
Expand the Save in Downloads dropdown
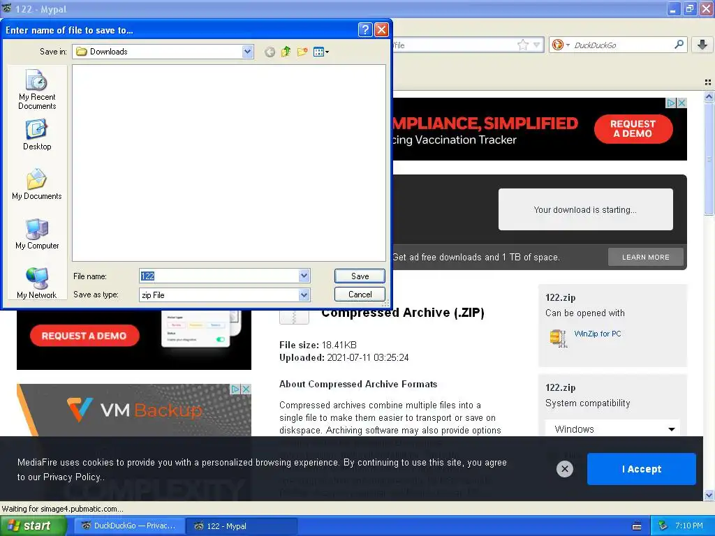(x=247, y=52)
